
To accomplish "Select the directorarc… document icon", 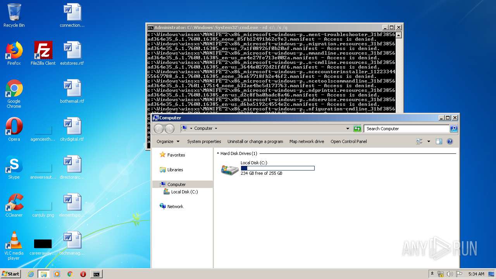I will coord(72,167).
